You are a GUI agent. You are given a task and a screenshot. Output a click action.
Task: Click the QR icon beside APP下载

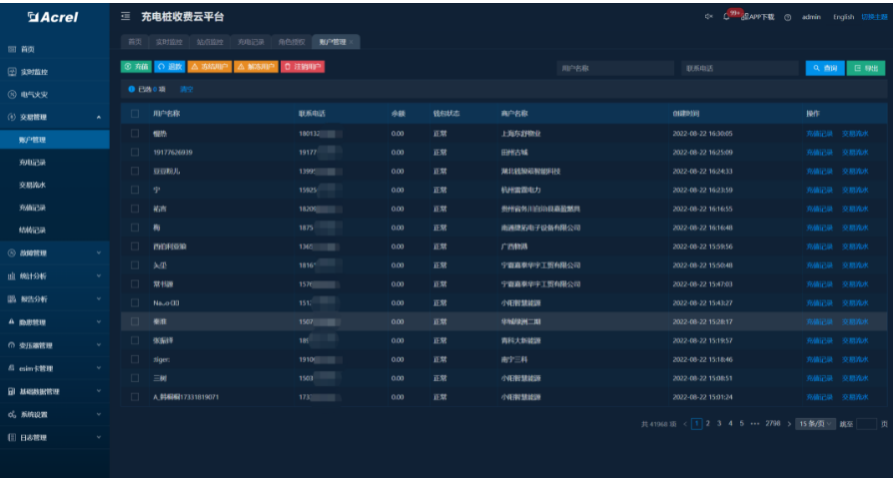click(744, 17)
